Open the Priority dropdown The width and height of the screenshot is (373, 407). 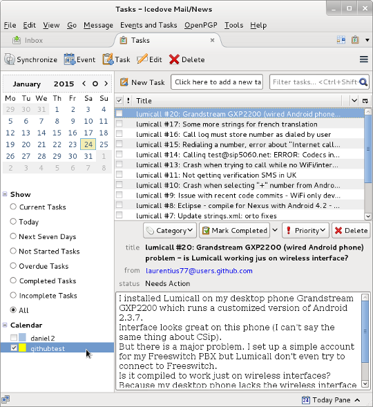point(305,231)
